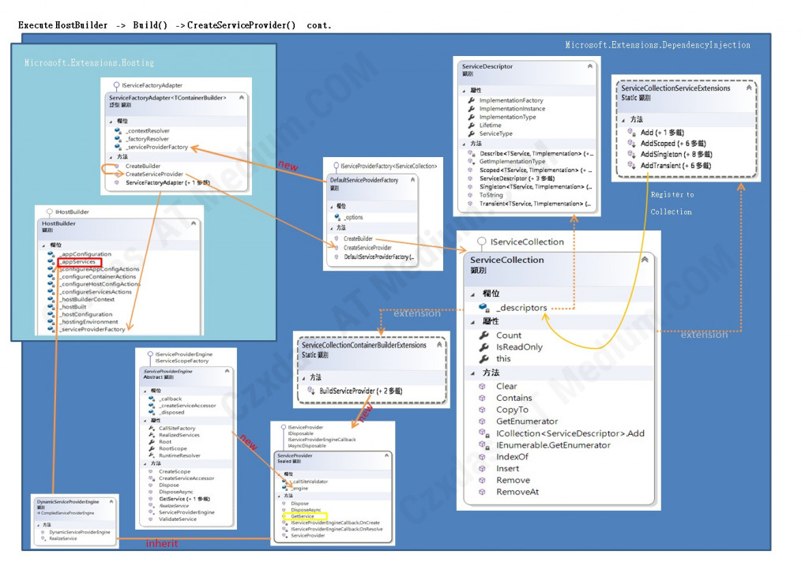
Task: Select the _hostBuilderContext field
Action: click(x=87, y=300)
